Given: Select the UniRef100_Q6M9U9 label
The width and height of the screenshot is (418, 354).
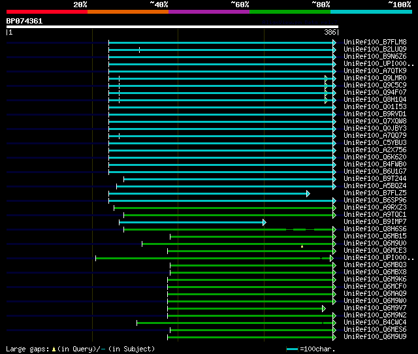Looking at the screenshot, I should 375,337.
